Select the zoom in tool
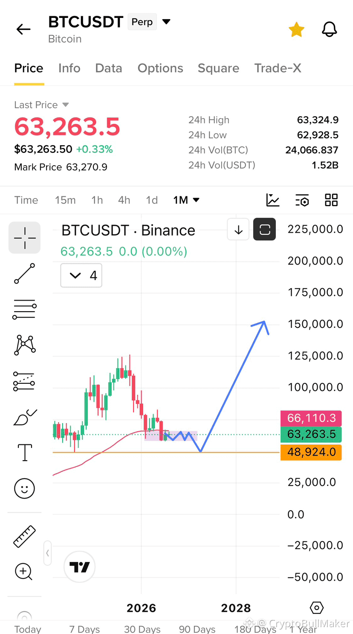The image size is (353, 634). tap(24, 572)
